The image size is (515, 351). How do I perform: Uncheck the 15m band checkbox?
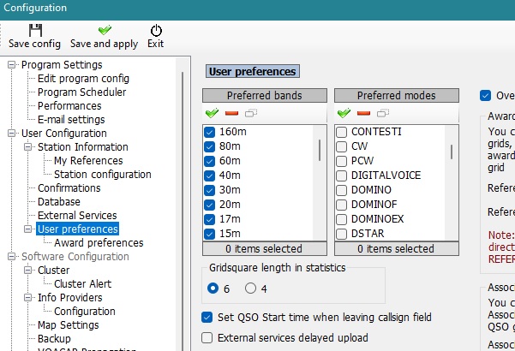point(210,234)
